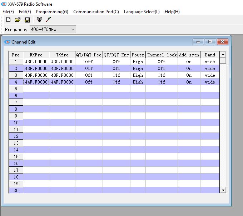Click empty RXFre cell in row 5
The image size is (243, 216).
click(36, 89)
